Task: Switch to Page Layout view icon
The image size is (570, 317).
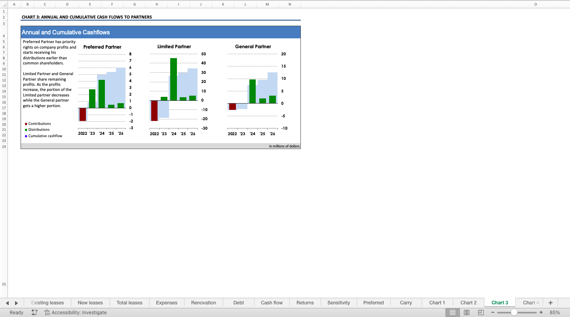Action: (x=467, y=313)
